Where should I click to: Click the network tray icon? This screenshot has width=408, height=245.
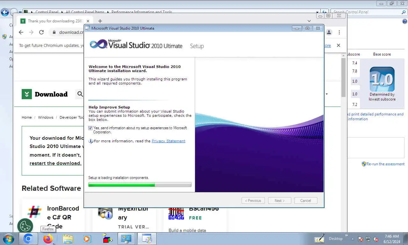tap(368, 239)
